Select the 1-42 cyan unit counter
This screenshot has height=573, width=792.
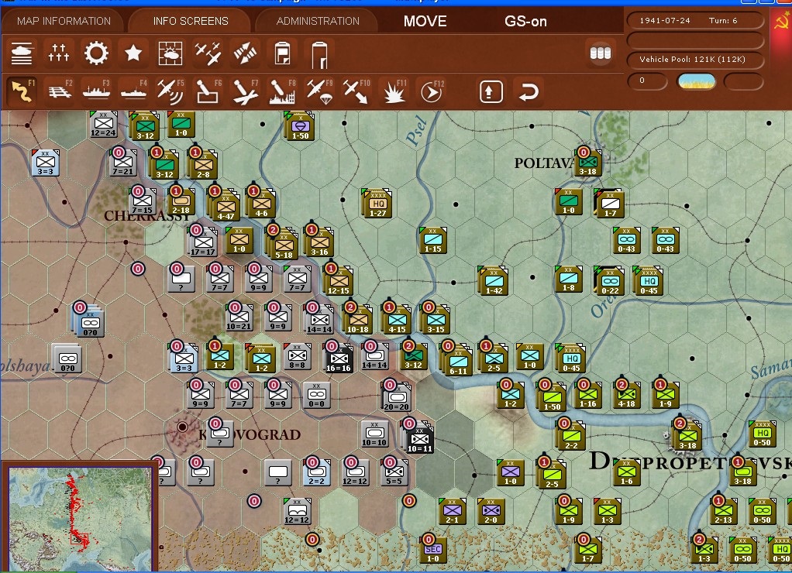click(494, 280)
